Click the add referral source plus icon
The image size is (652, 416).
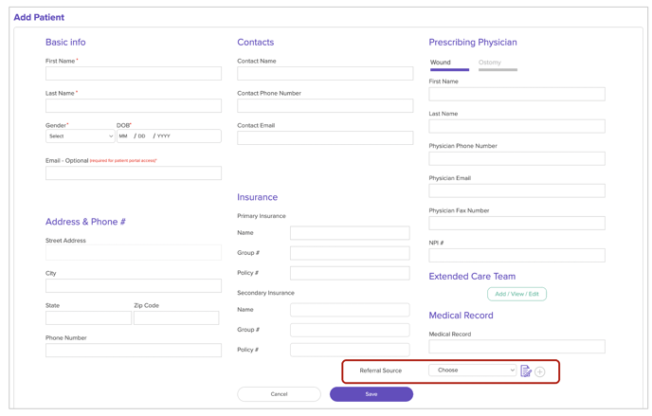point(540,371)
